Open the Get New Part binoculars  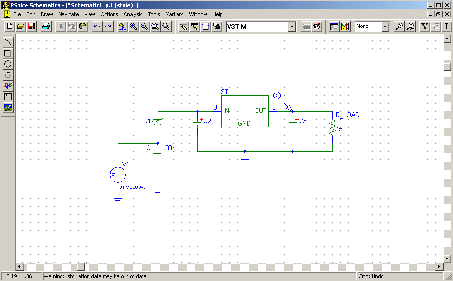[216, 26]
